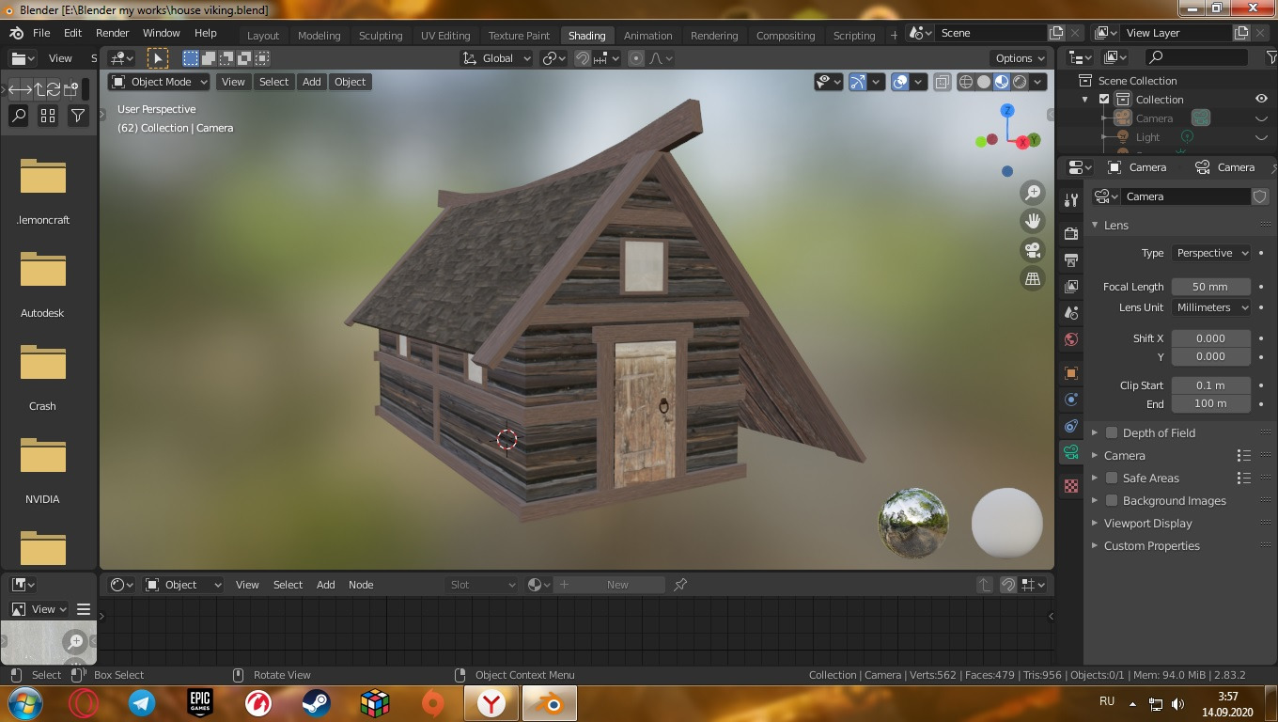
Task: Hide Collection using its eye icon
Action: click(x=1261, y=99)
